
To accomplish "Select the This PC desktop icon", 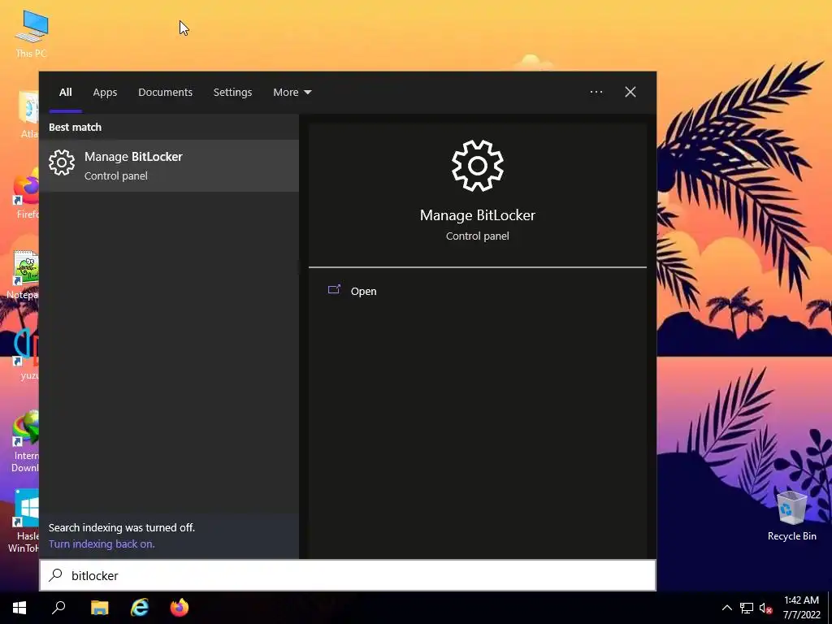I will click(x=31, y=33).
